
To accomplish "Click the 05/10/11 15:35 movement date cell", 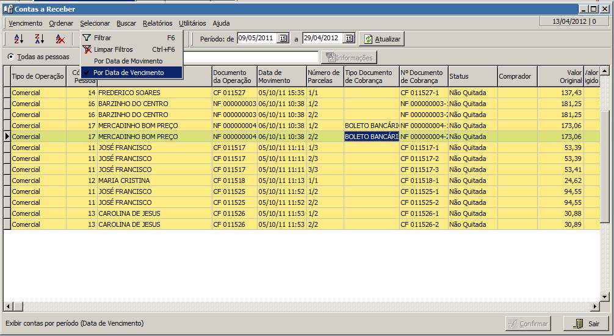I will pyautogui.click(x=282, y=93).
